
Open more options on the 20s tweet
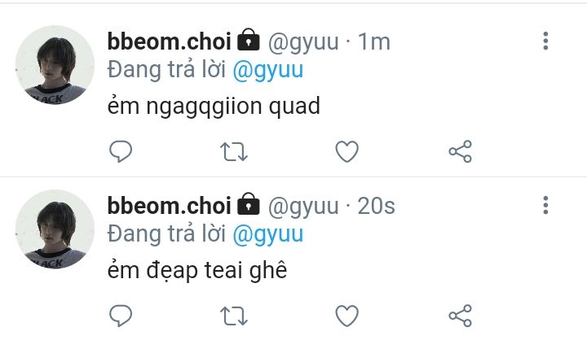(545, 205)
